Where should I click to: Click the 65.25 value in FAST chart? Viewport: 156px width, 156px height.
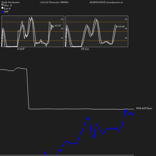click(x=58, y=26)
